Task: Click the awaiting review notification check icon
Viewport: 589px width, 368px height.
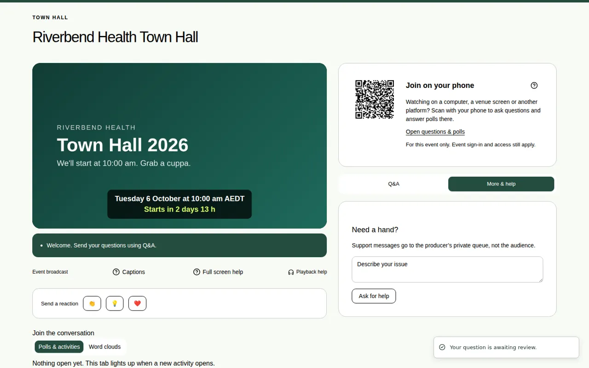Action: coord(442,347)
